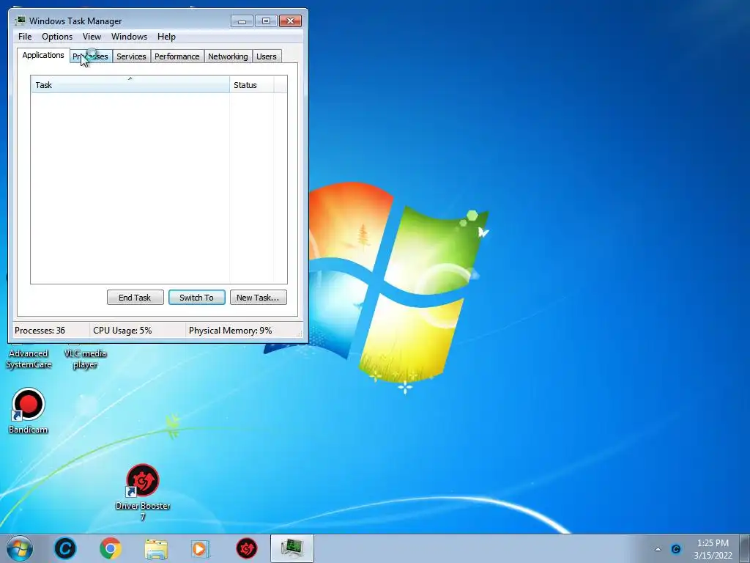Open the blue C app in taskbar
Viewport: 750px width, 563px height.
[x=65, y=548]
